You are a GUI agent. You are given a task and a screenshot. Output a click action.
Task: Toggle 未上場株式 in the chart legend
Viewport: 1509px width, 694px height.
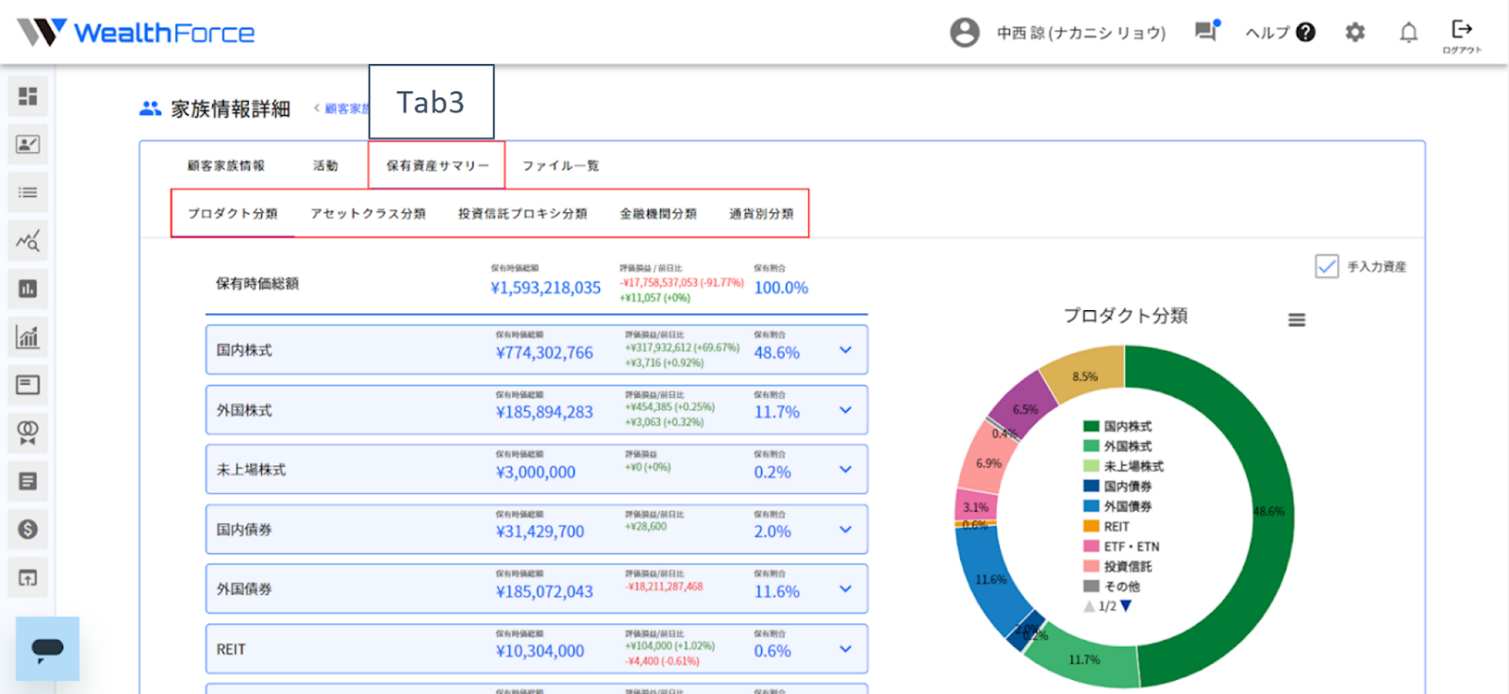[x=1123, y=466]
